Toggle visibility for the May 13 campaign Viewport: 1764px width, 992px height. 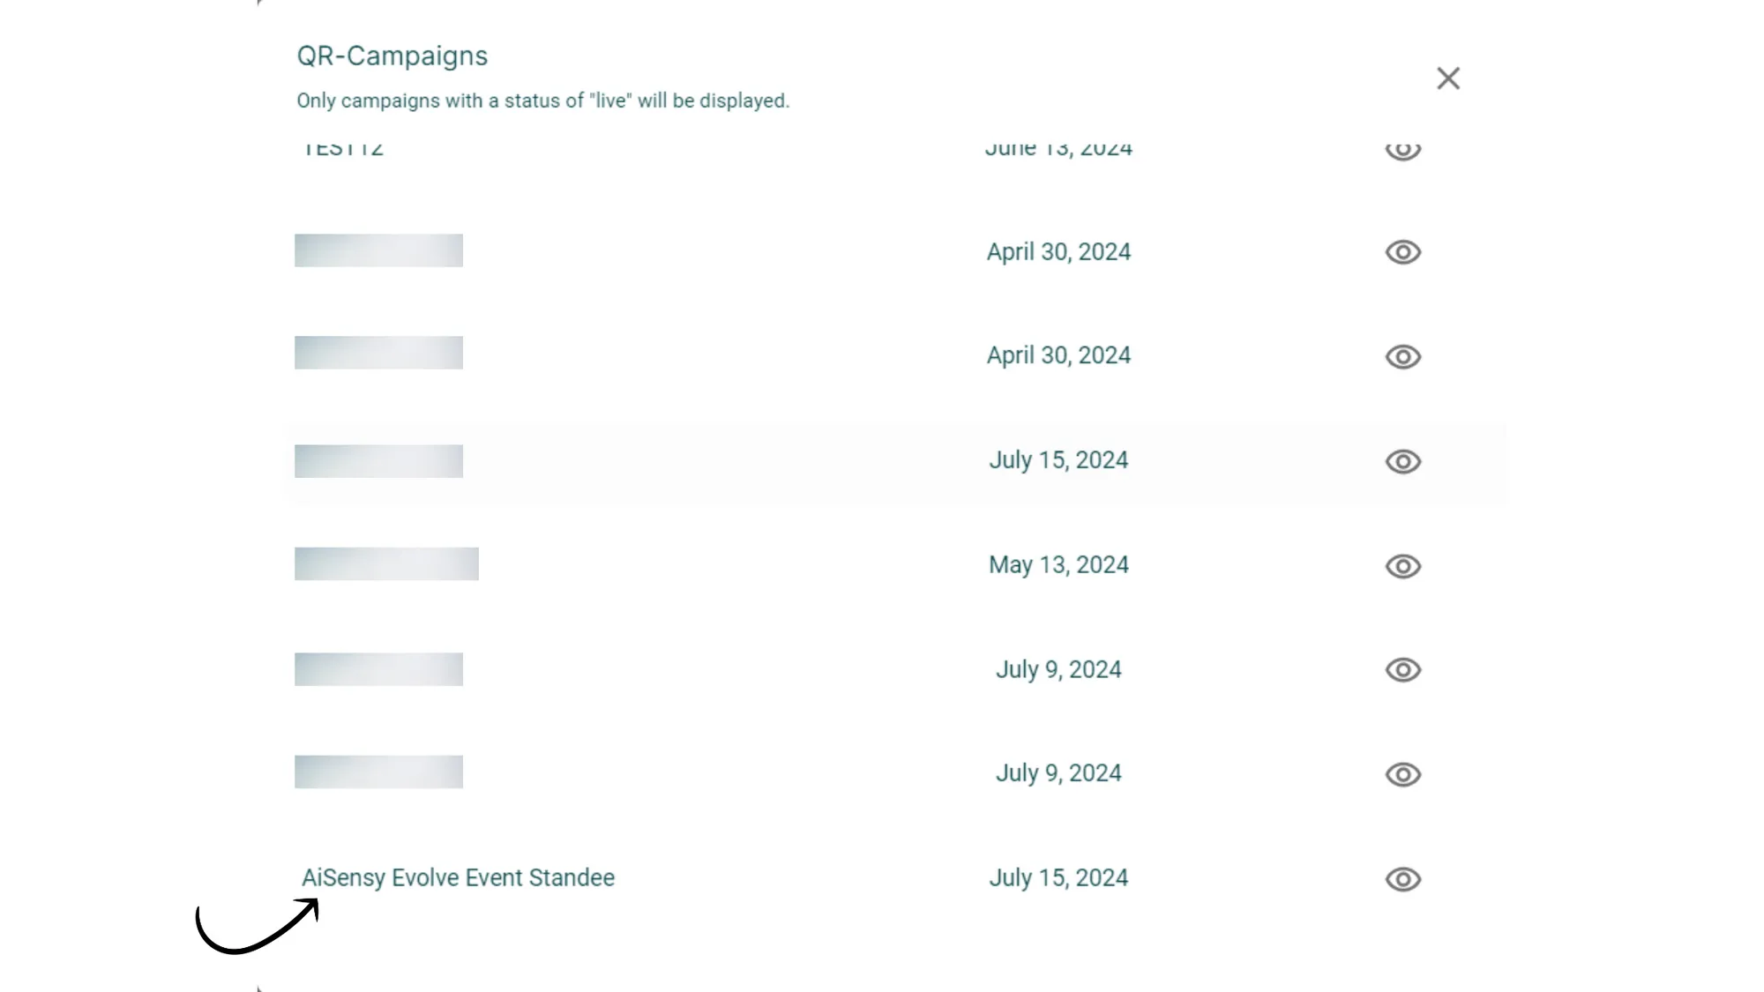click(1403, 565)
